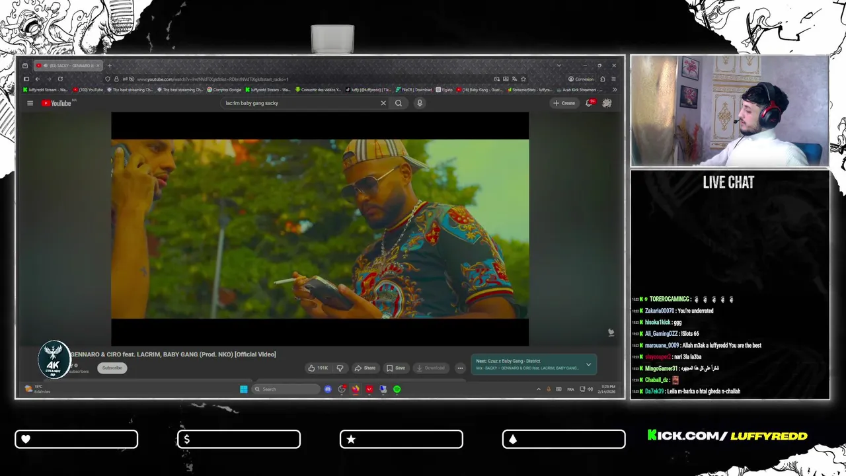Click chat username hisoka1kick
Screen dimensions: 846x476
(658, 323)
